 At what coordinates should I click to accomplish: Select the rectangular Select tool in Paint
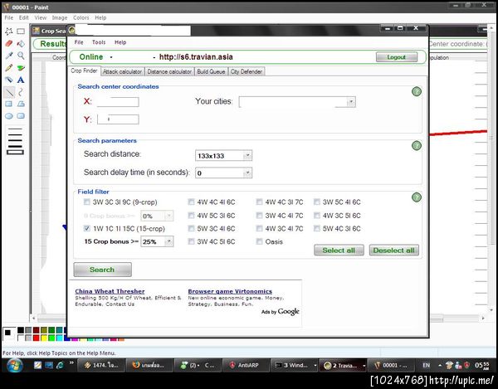tap(21, 31)
